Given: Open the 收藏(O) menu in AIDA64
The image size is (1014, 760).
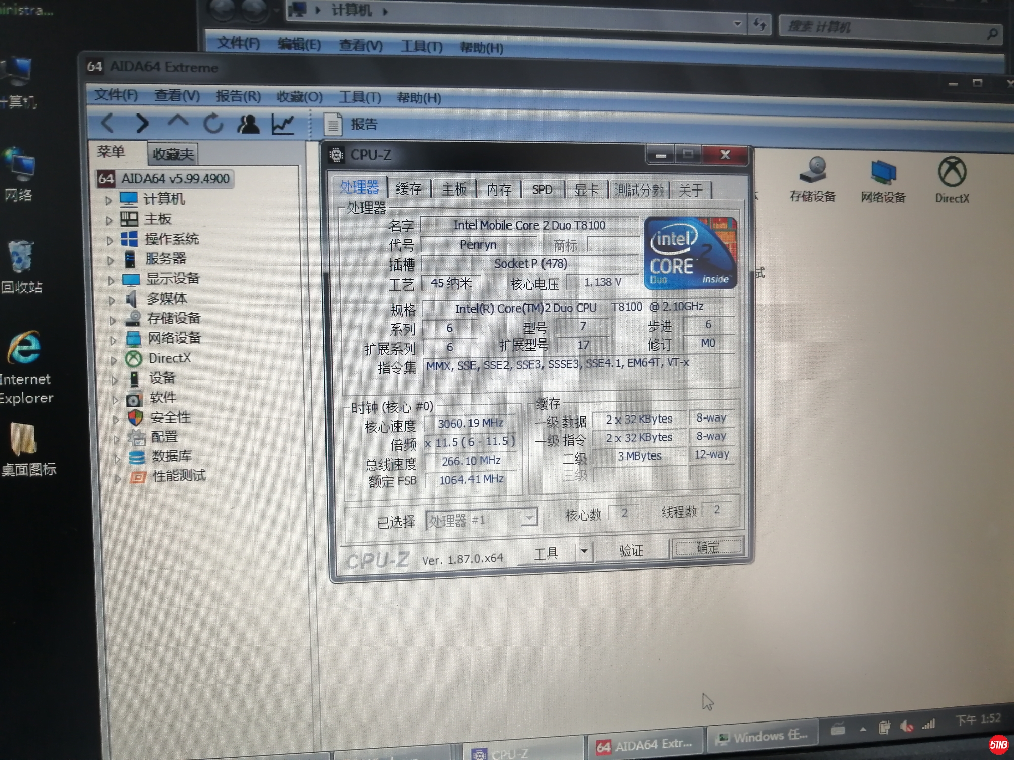Looking at the screenshot, I should pyautogui.click(x=299, y=97).
